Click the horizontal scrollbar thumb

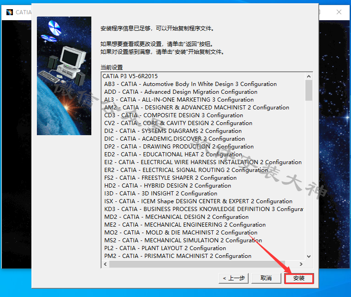pyautogui.click(x=197, y=264)
